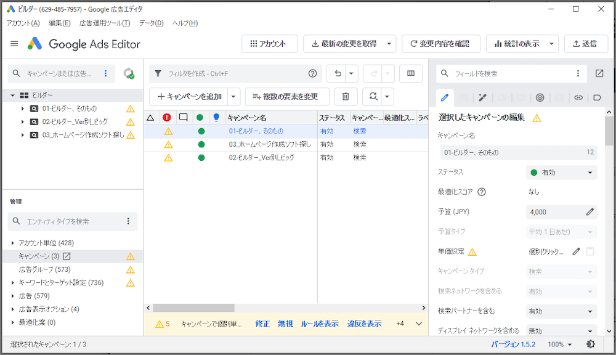The width and height of the screenshot is (616, 355).
Task: Open dropdown arrow beside 統計の表示
Action: 551,44
